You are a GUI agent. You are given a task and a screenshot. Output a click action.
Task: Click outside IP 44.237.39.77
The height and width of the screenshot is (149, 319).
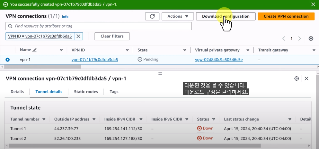point(66,129)
